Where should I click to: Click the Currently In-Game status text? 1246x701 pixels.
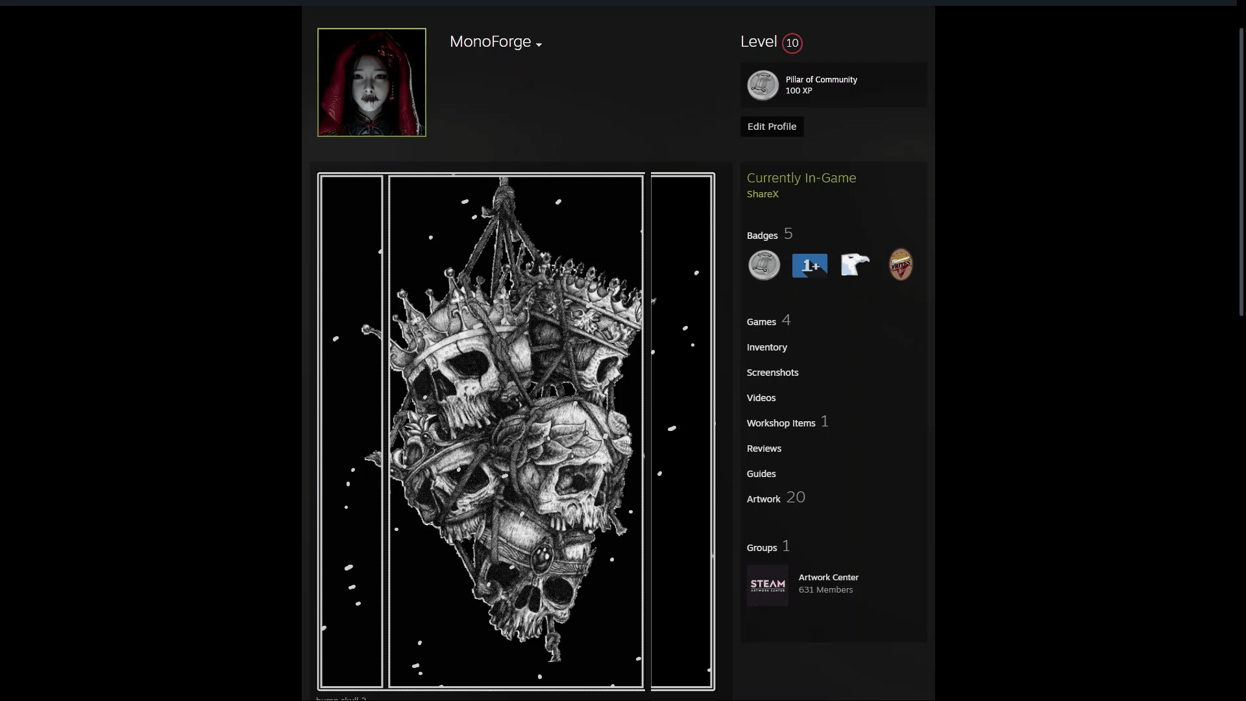click(x=801, y=178)
